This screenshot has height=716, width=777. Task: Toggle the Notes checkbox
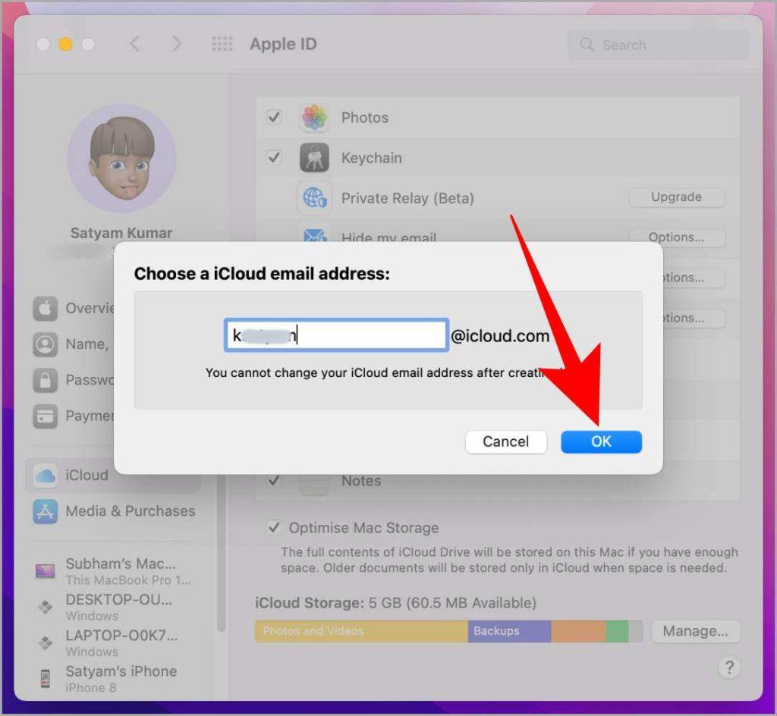274,480
